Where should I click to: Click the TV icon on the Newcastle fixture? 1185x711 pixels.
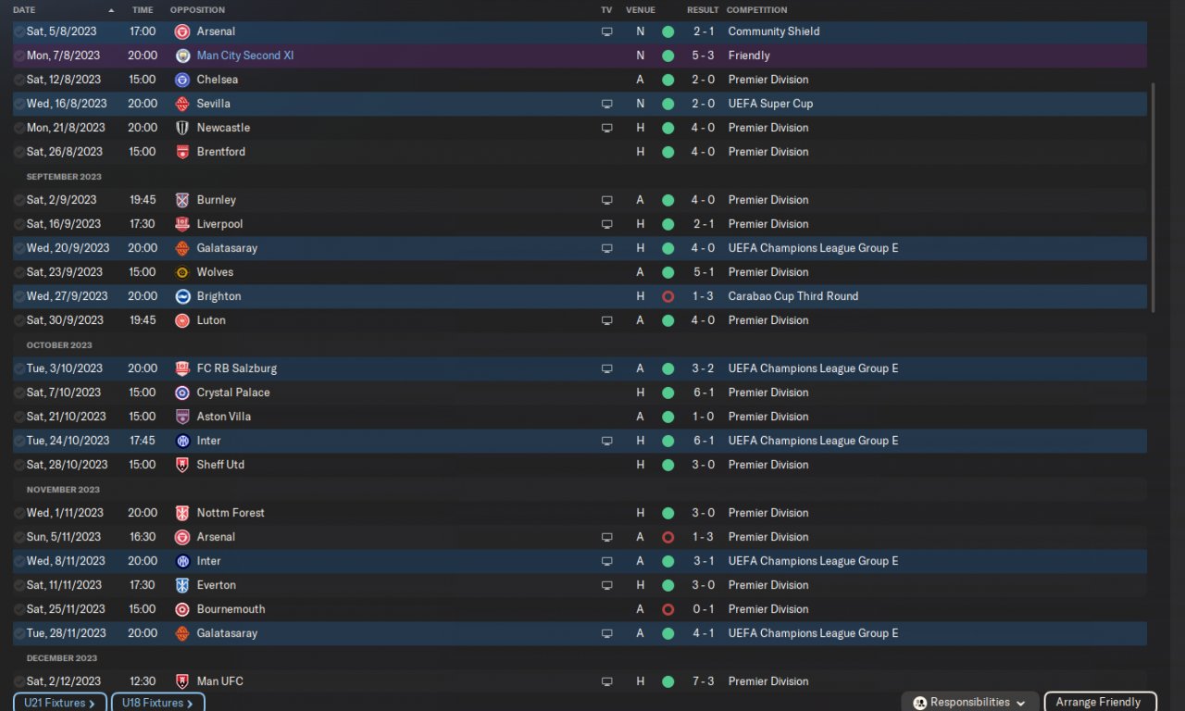point(607,128)
